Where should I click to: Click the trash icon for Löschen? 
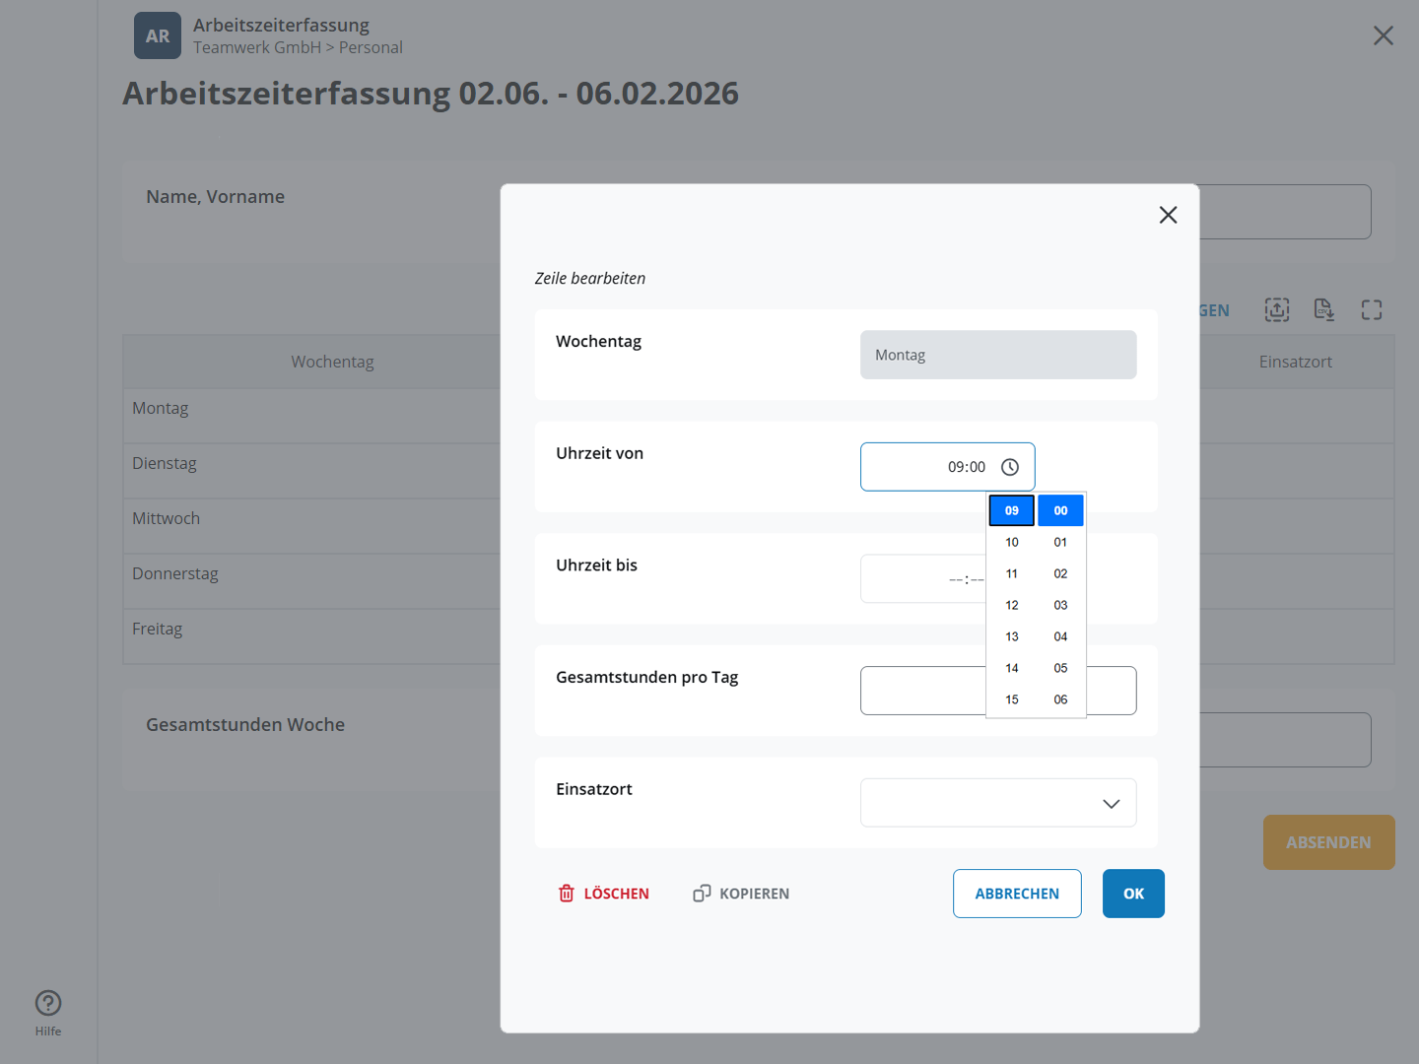[x=567, y=894]
